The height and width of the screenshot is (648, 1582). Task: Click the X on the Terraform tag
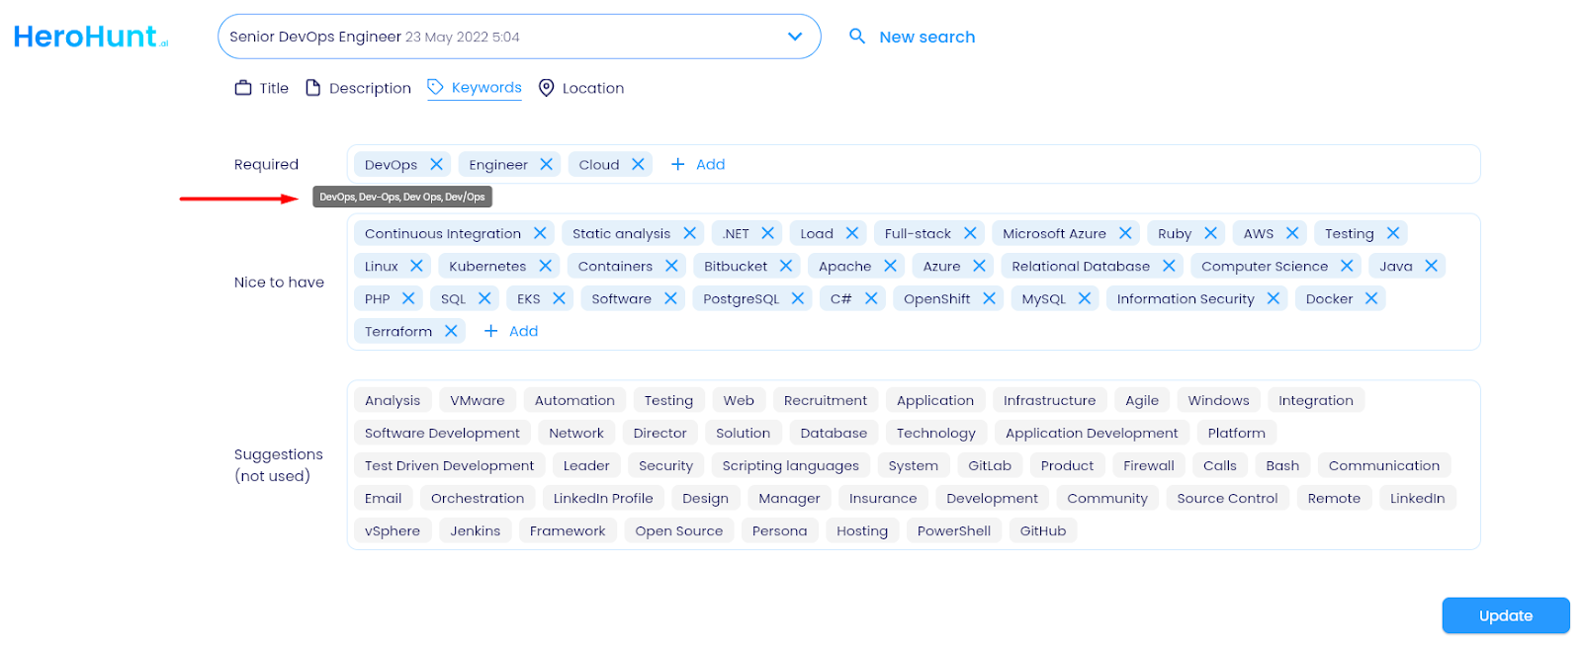tap(451, 331)
